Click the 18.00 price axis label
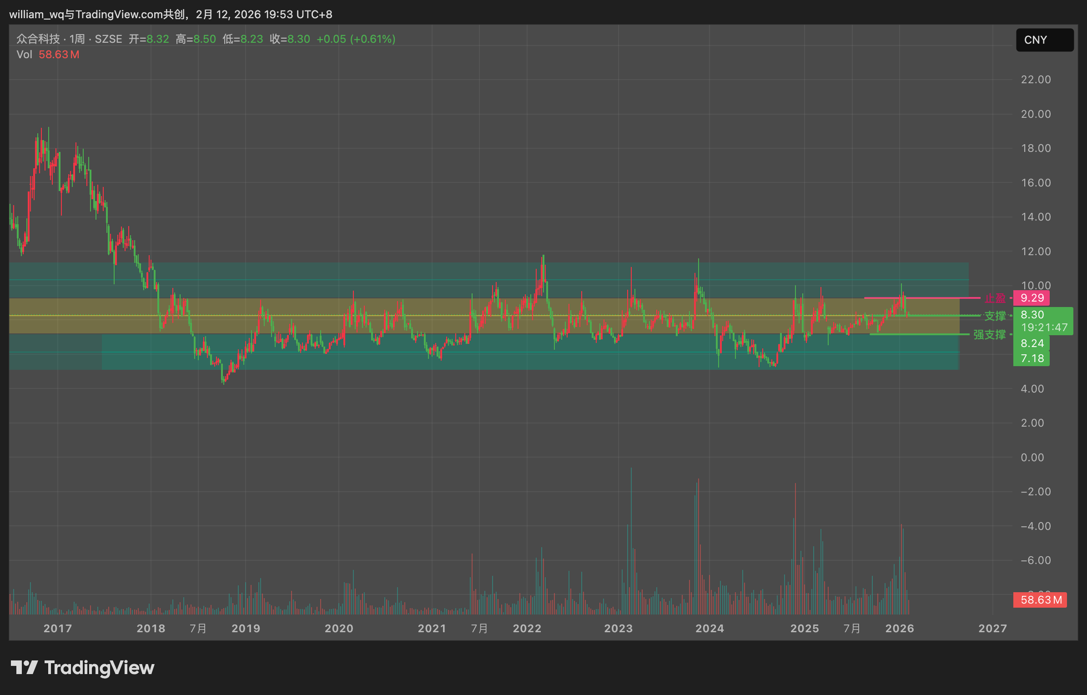 point(1036,148)
